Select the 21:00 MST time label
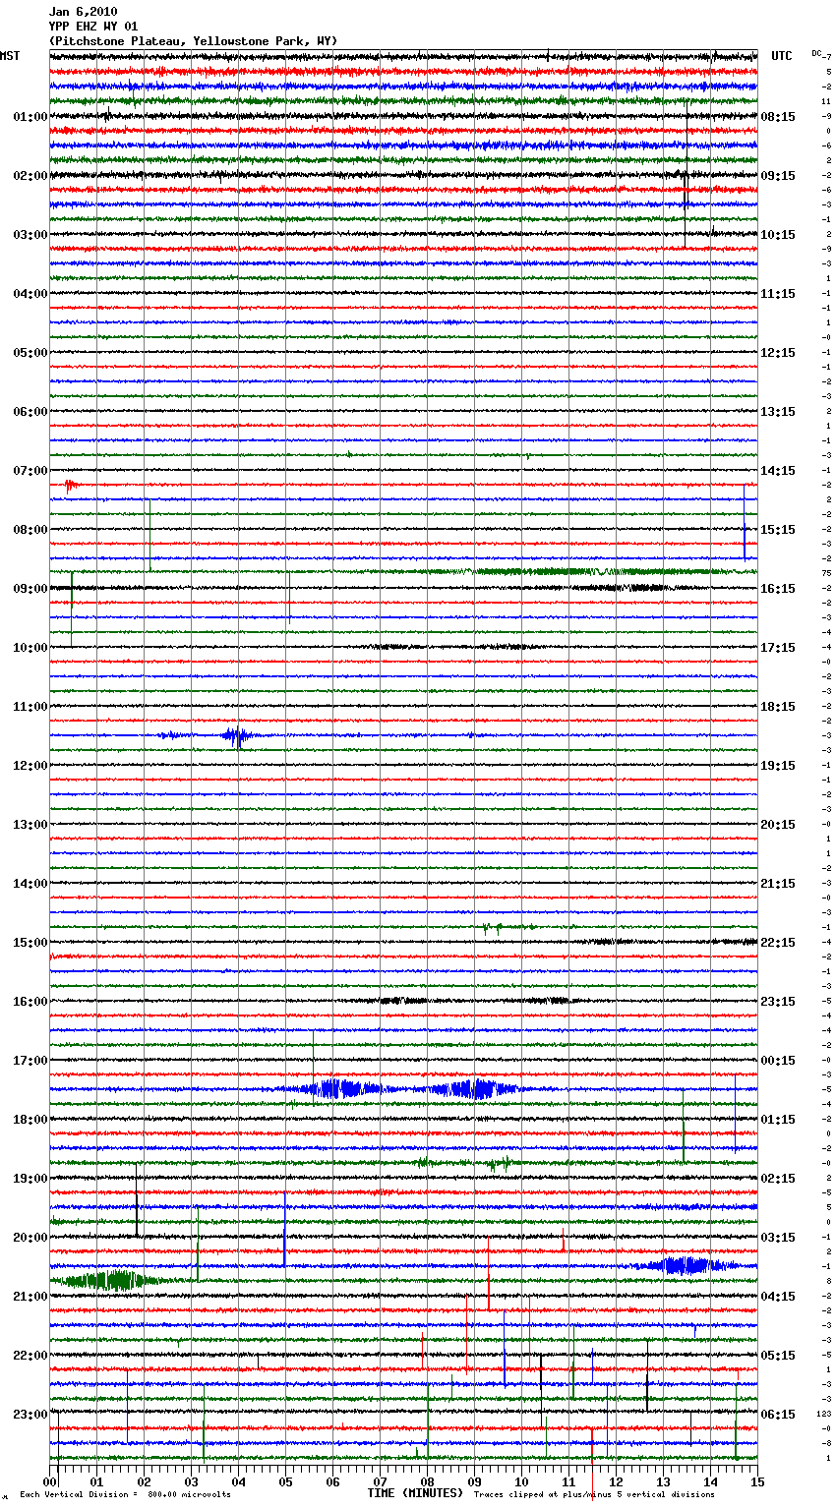Viewport: 836px width, 1508px height. pyautogui.click(x=30, y=1297)
